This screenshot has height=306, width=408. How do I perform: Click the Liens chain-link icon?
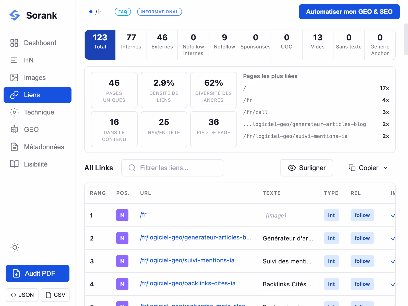(x=14, y=95)
